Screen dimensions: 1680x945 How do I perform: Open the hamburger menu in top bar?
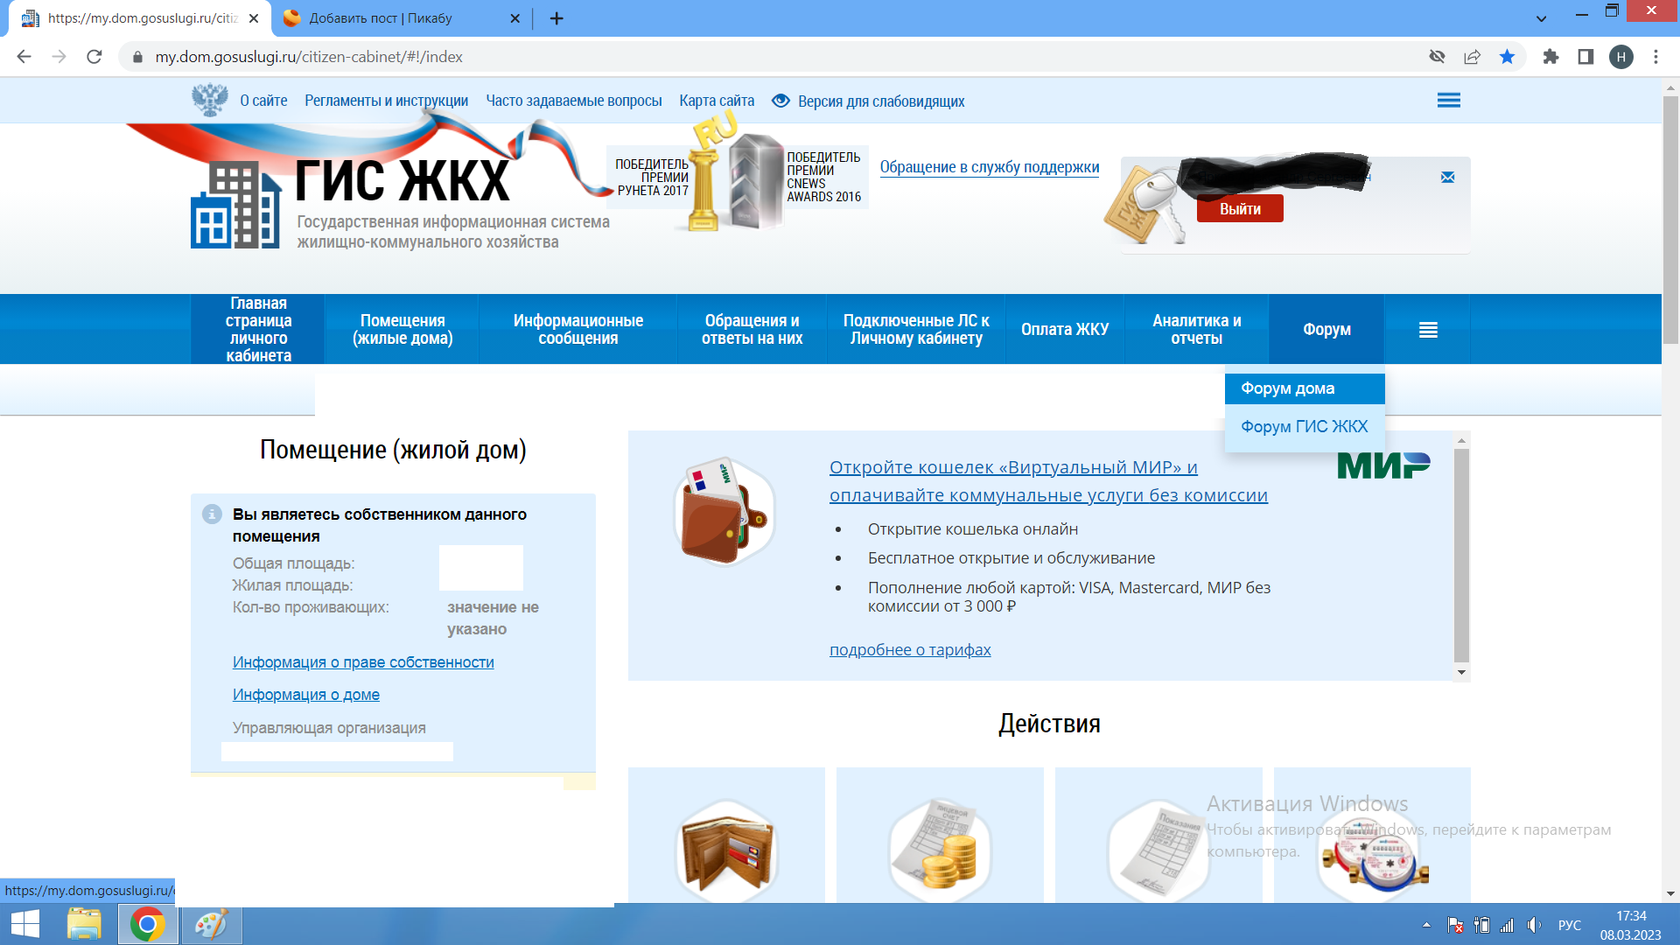(x=1448, y=101)
